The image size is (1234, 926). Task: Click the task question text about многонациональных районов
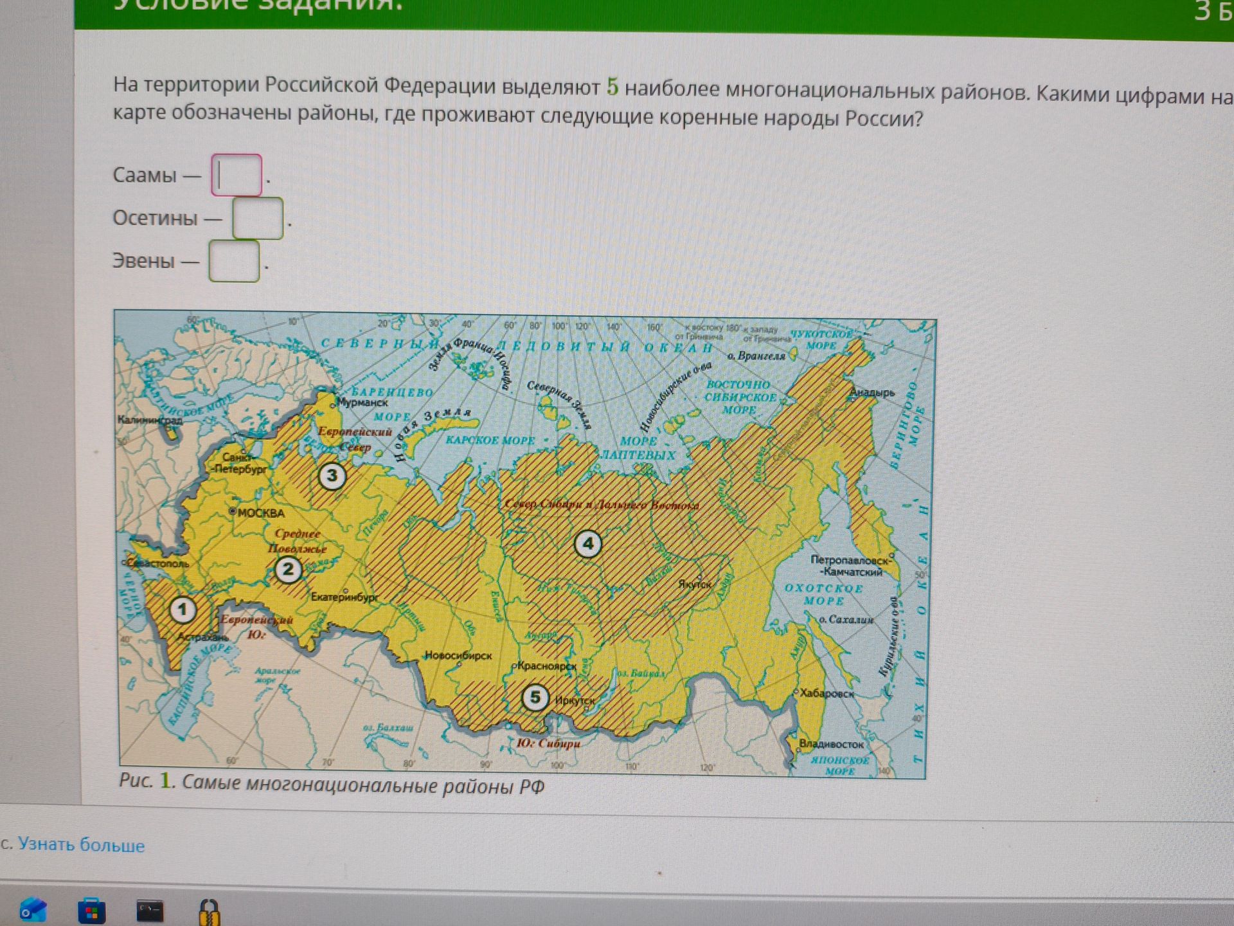point(673,103)
